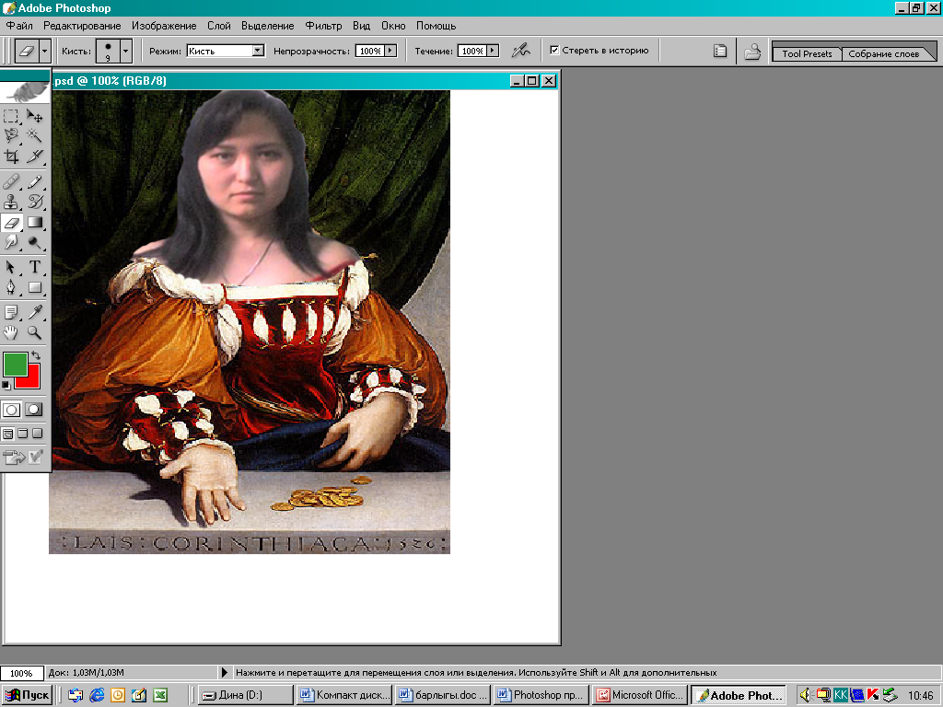Image resolution: width=943 pixels, height=707 pixels.
Task: Open the Редактирование menu
Action: 82,26
